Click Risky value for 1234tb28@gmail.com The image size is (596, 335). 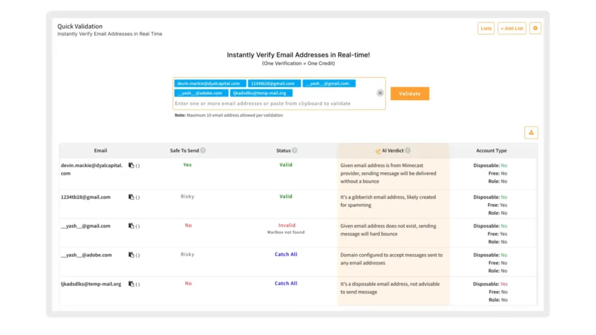[187, 197]
